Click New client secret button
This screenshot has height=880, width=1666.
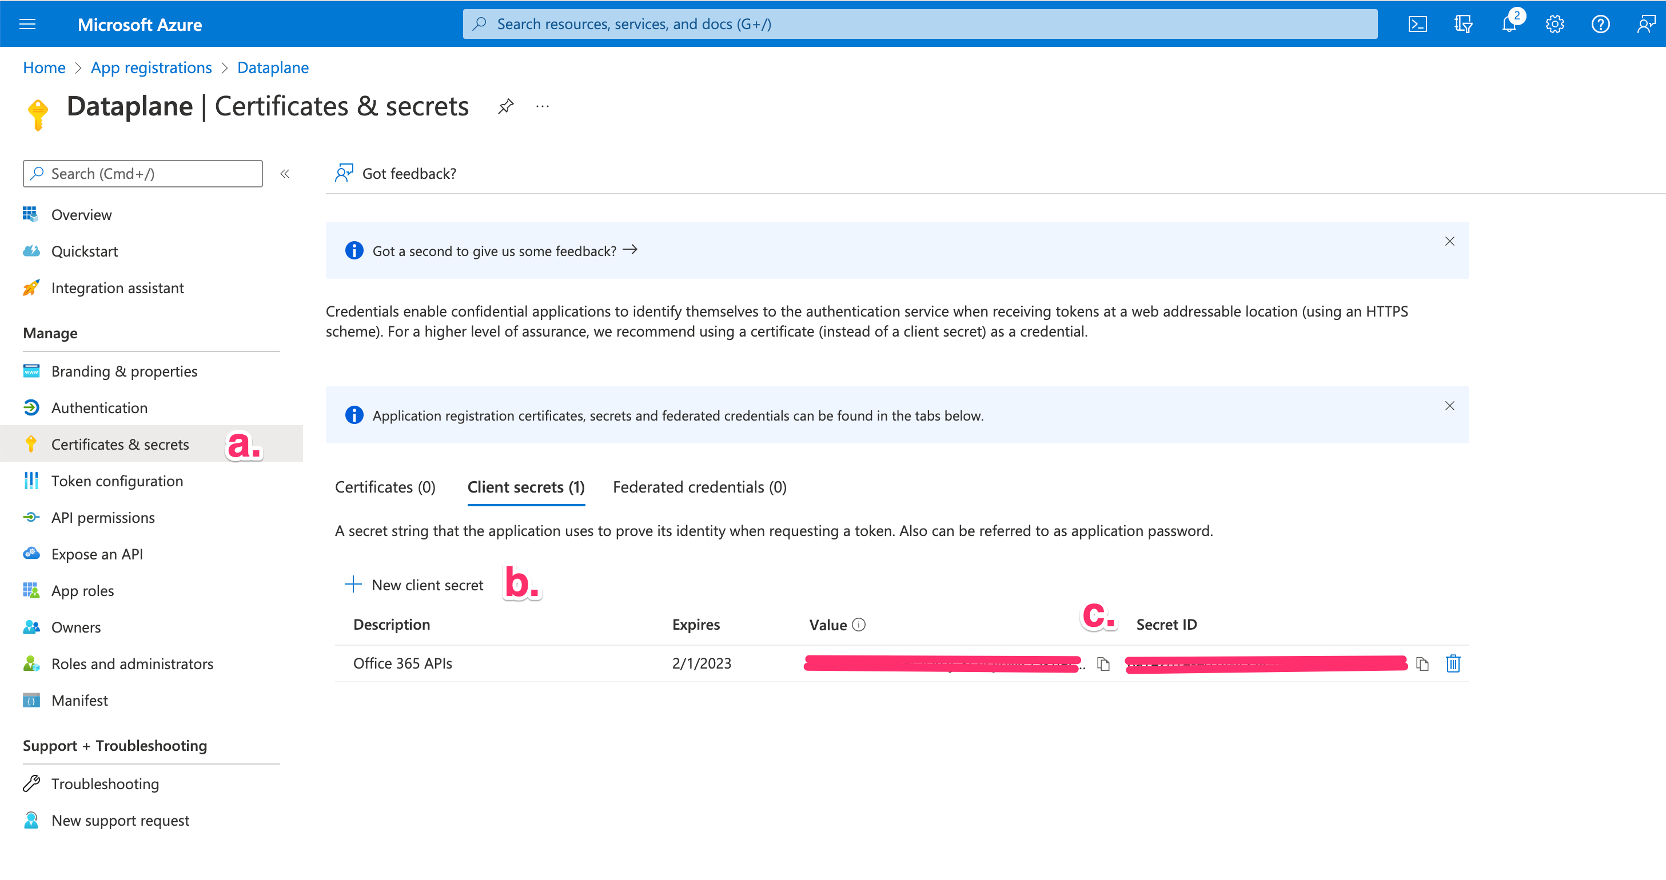[x=414, y=585]
